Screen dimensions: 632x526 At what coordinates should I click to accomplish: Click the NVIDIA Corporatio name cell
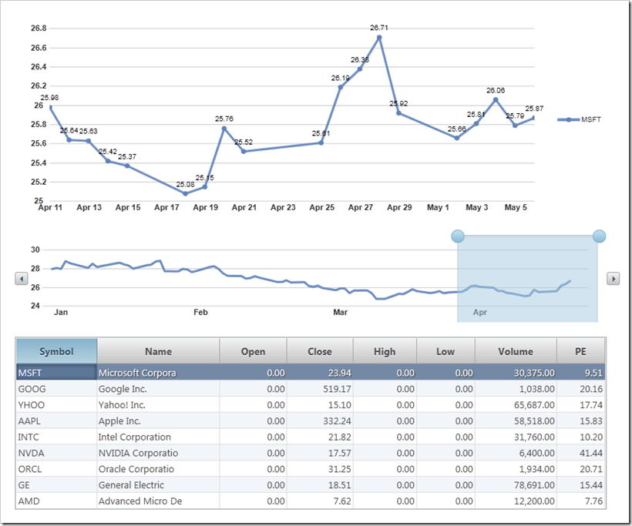click(159, 453)
